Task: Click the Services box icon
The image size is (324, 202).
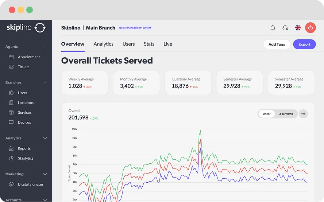Action: (x=11, y=113)
